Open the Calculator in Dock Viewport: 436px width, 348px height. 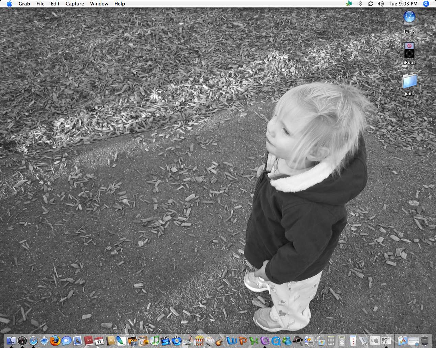(331, 341)
